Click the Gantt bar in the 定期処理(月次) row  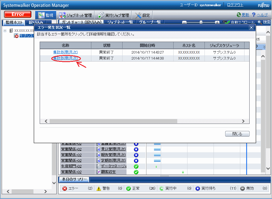pyautogui.click(x=157, y=161)
